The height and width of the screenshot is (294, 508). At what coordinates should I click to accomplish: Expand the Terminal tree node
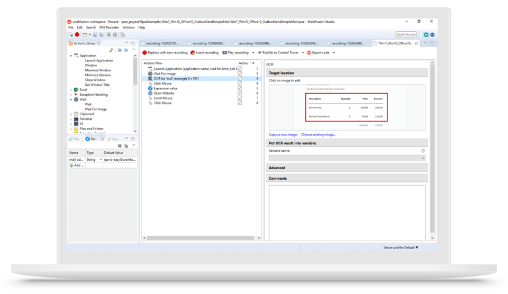coord(71,119)
